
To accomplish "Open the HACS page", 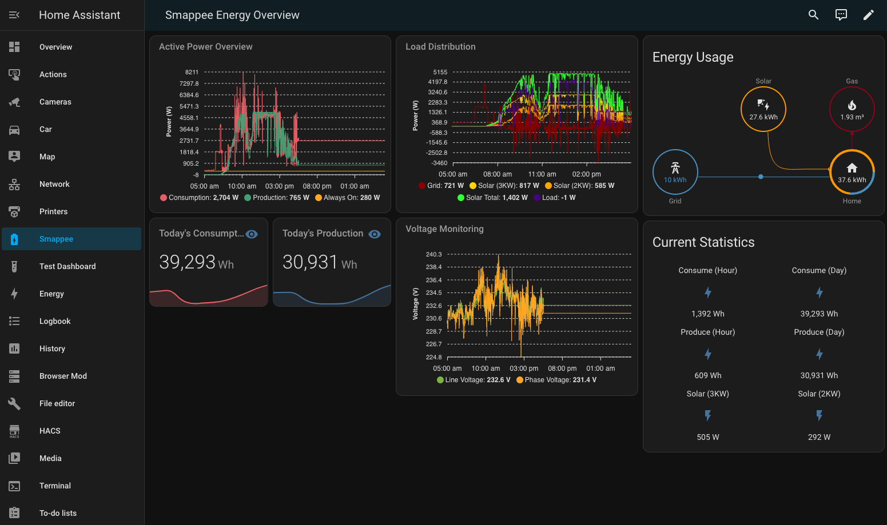I will 71,431.
